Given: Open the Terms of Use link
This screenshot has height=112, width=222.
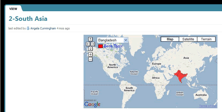Looking at the screenshot, I should [208, 106].
